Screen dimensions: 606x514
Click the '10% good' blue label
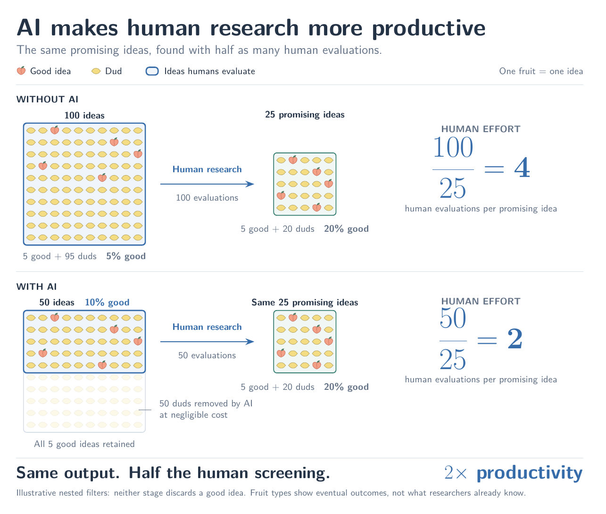[107, 303]
